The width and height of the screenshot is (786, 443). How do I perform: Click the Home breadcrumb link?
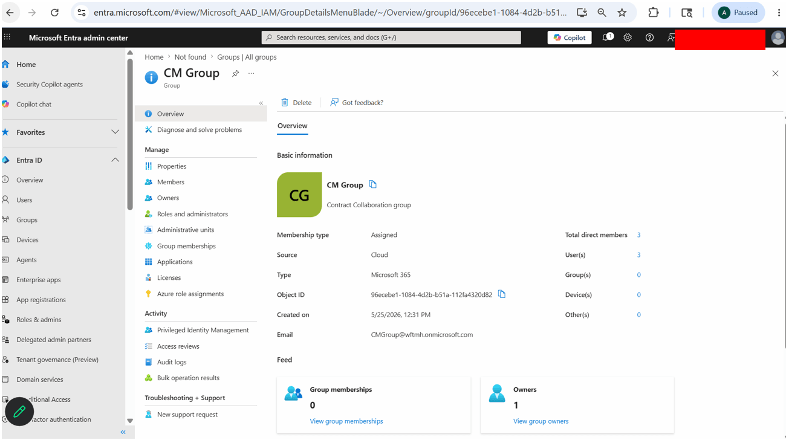154,57
